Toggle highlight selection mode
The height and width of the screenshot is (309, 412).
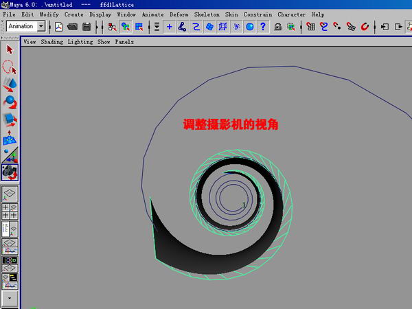[291, 27]
